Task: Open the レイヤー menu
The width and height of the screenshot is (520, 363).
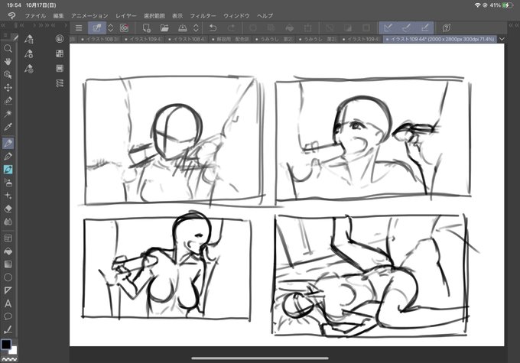Action: [126, 15]
